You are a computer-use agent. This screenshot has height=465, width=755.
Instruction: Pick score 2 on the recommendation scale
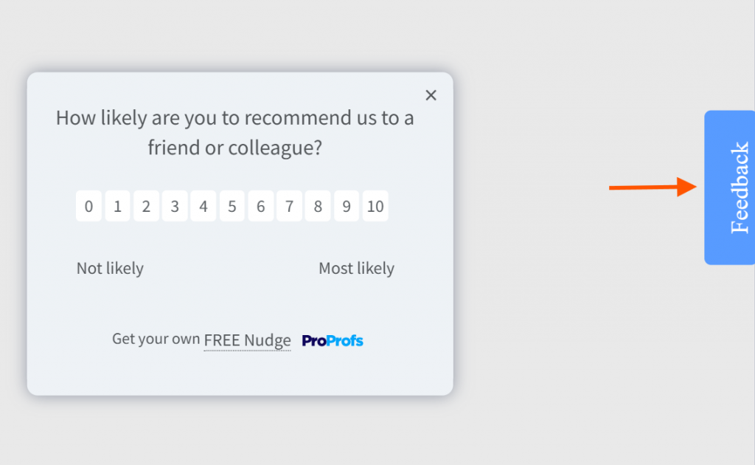146,206
